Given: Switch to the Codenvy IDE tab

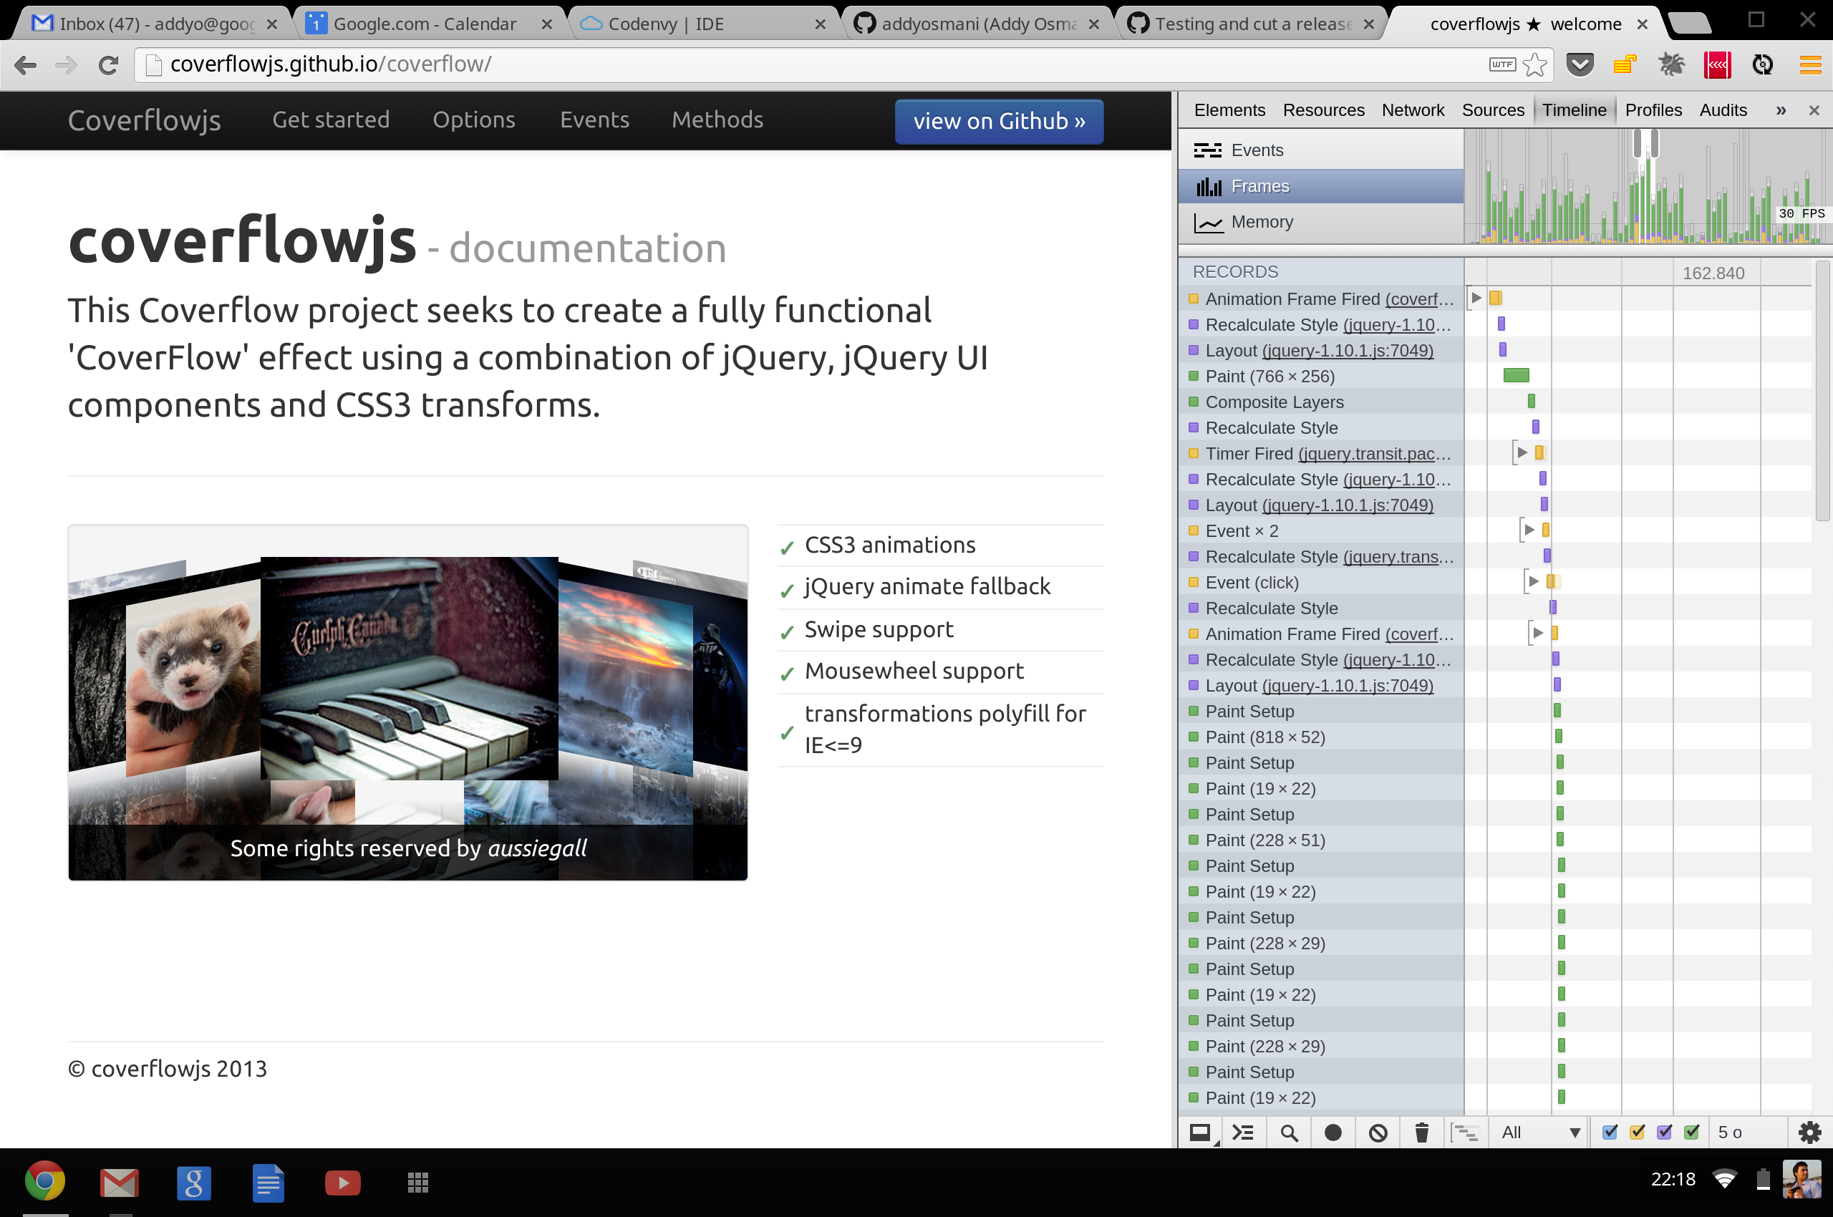Looking at the screenshot, I should point(703,24).
